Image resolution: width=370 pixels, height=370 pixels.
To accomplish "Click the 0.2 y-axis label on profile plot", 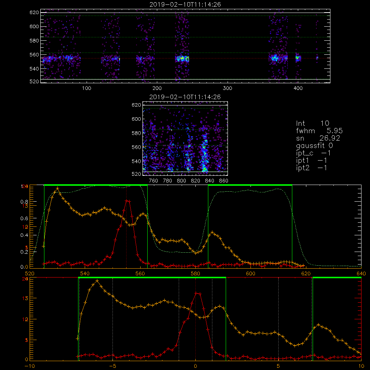I will click(24, 252).
